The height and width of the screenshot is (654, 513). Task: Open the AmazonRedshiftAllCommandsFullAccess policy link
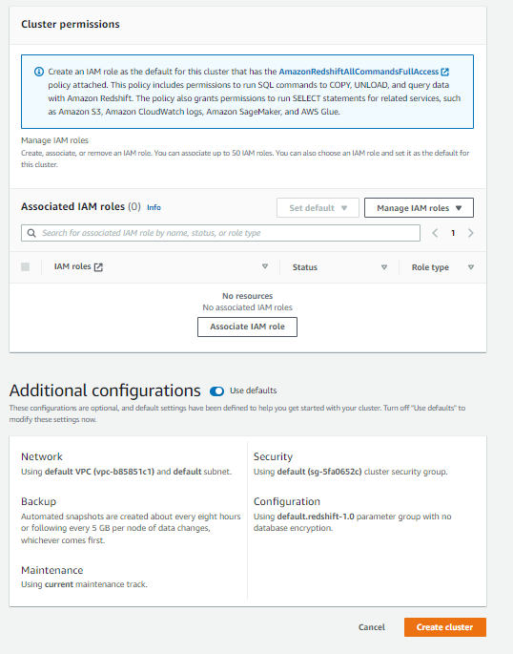pos(359,72)
